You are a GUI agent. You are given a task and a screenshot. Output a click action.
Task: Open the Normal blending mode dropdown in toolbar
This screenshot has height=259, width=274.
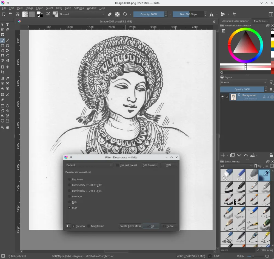pyautogui.click(x=82, y=14)
